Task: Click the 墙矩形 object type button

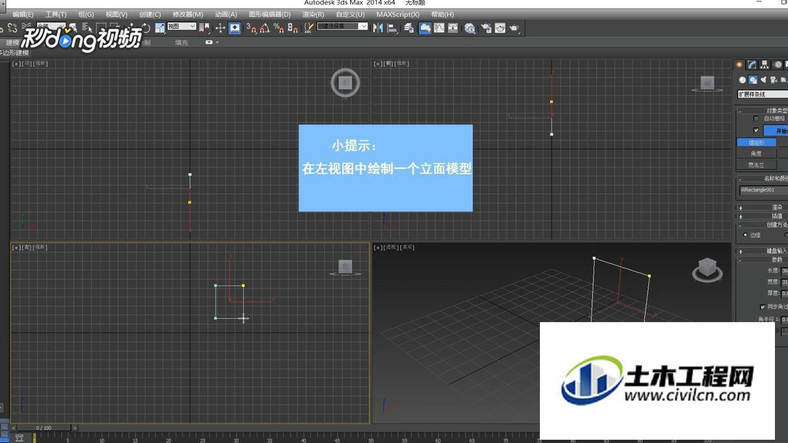Action: [x=757, y=142]
